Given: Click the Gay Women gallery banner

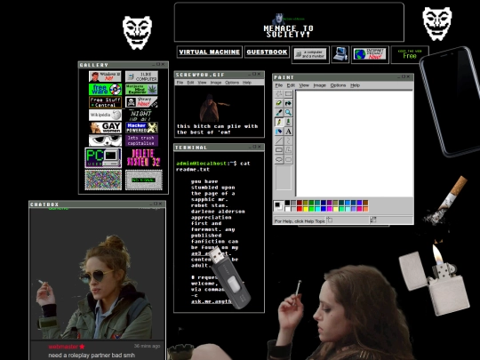Looking at the screenshot, I should (x=105, y=128).
